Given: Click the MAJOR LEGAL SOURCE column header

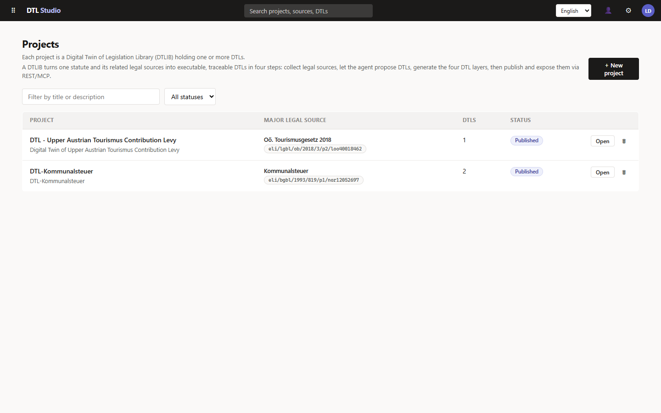Looking at the screenshot, I should (295, 120).
